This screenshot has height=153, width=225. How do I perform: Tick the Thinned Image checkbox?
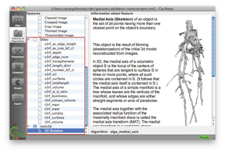pyautogui.click(x=40, y=31)
